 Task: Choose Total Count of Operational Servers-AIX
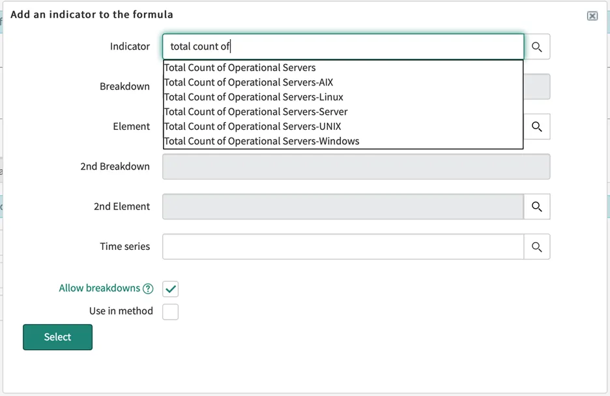(248, 82)
